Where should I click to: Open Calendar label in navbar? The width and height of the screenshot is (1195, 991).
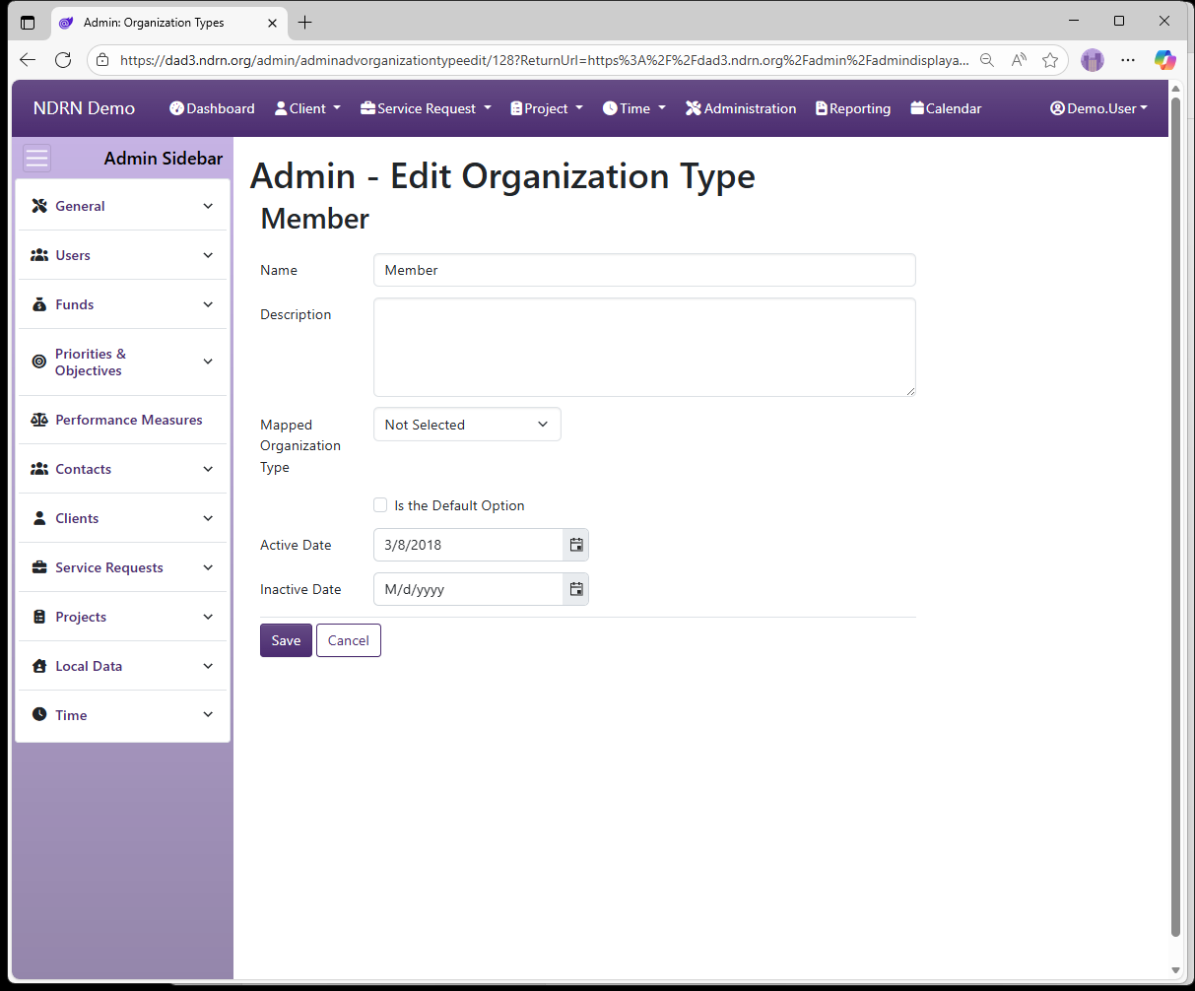(954, 108)
